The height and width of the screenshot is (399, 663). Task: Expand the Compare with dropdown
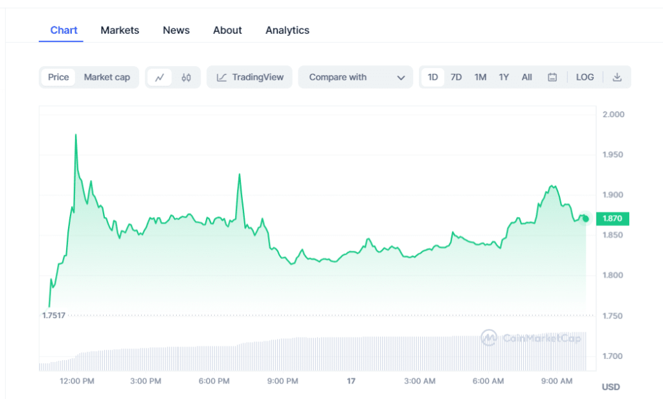click(x=355, y=77)
